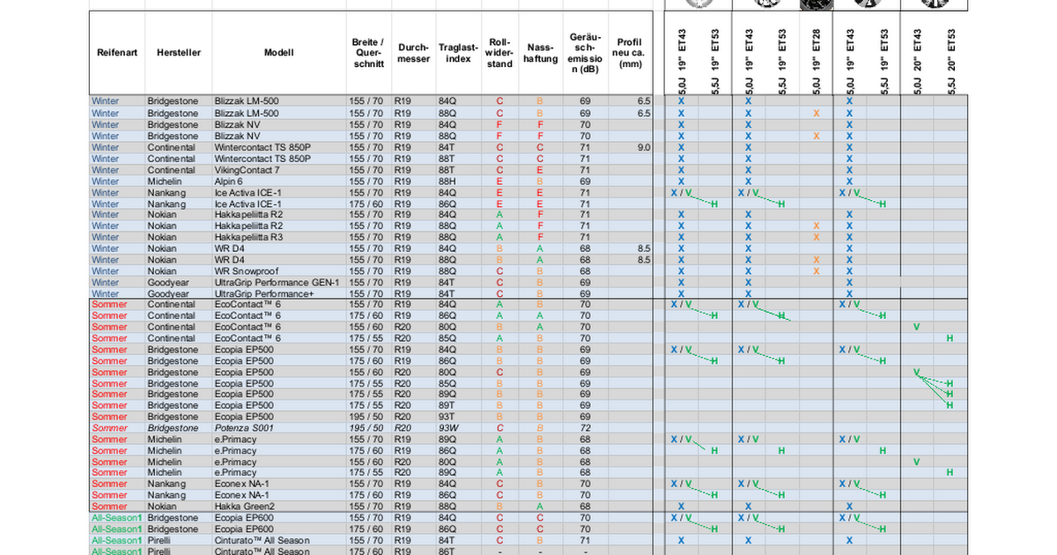This screenshot has width=1057, height=555.
Task: Click the rotated 5,0J 19" ET28 column header
Action: pyautogui.click(x=817, y=61)
